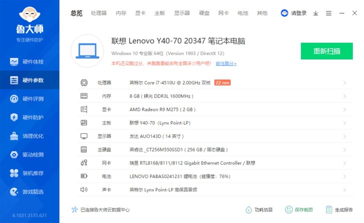This screenshot has height=223, width=364.
Task: Expand the 主板 row chevron
Action: [x=344, y=123]
